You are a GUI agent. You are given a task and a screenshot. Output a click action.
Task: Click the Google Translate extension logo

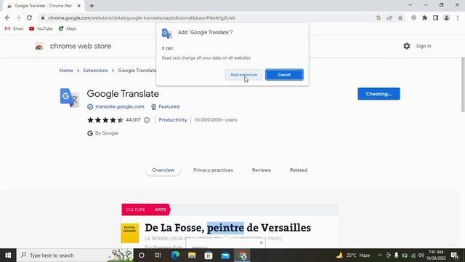[x=70, y=98]
